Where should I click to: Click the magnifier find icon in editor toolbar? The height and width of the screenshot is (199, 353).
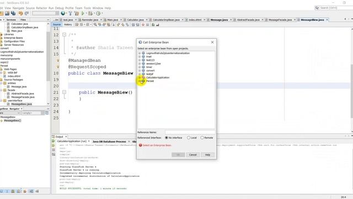click(x=95, y=24)
